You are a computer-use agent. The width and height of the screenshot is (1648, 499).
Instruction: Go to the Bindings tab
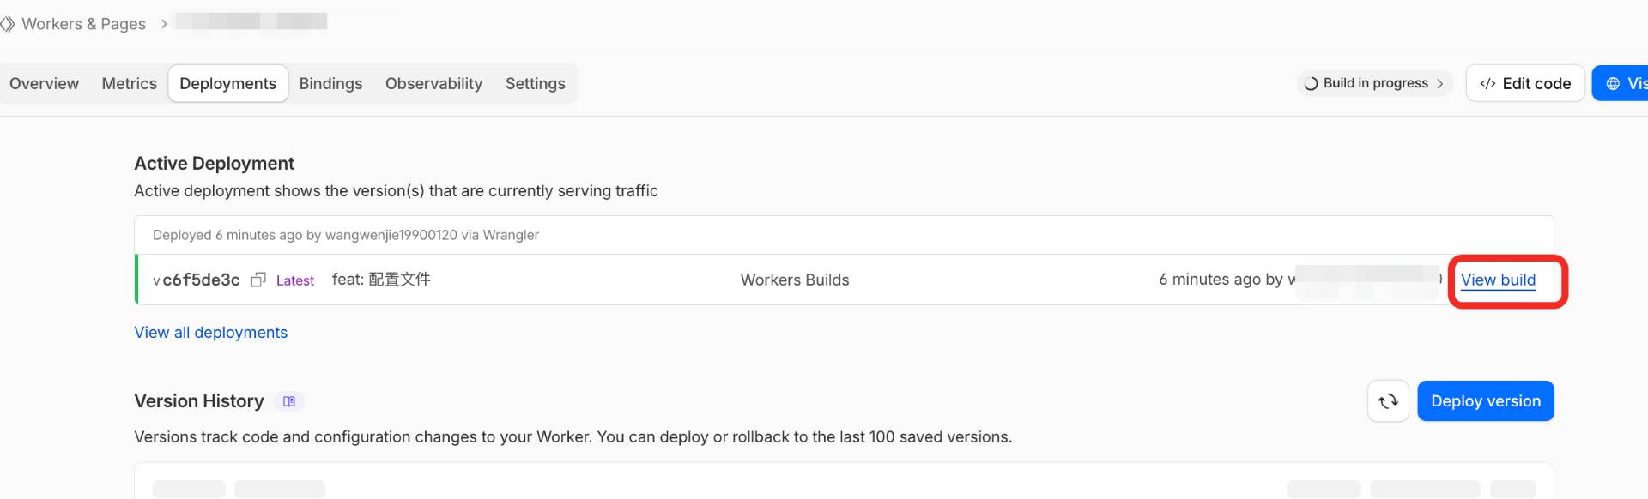tap(330, 84)
